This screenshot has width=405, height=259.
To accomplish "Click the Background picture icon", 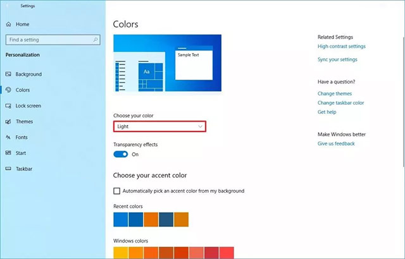I will tap(8, 74).
